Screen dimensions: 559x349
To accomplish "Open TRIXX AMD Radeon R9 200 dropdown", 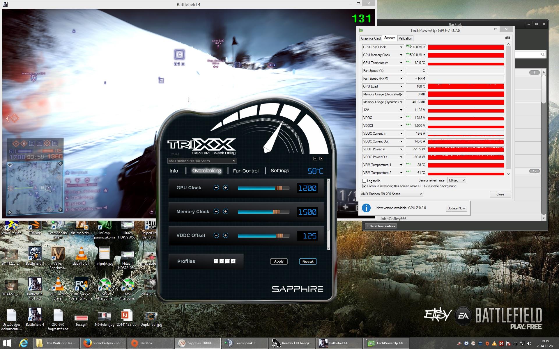I will pos(202,161).
